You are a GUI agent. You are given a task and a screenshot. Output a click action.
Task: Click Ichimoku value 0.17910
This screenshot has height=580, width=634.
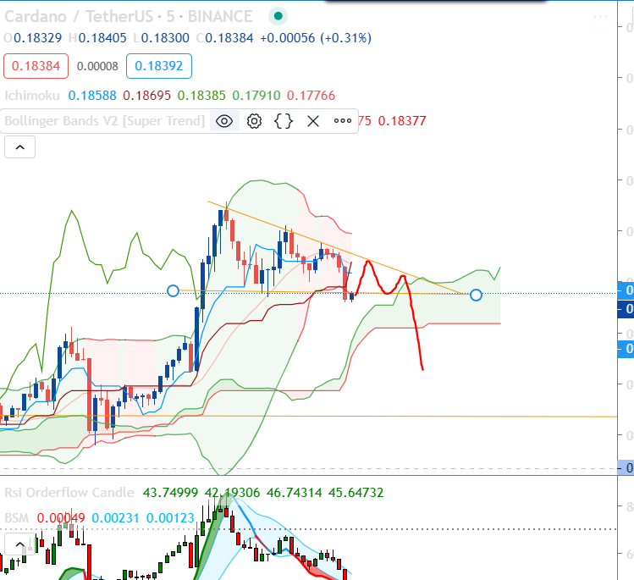[256, 96]
